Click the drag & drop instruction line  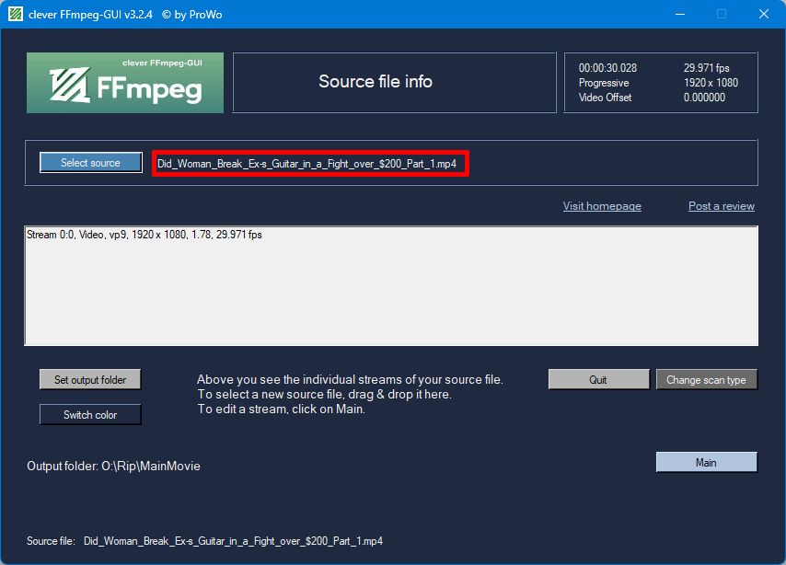point(324,394)
